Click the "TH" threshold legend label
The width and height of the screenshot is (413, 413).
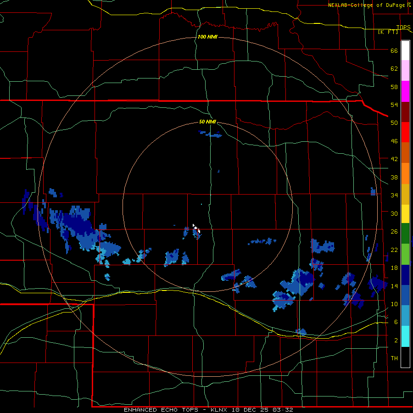coord(394,358)
